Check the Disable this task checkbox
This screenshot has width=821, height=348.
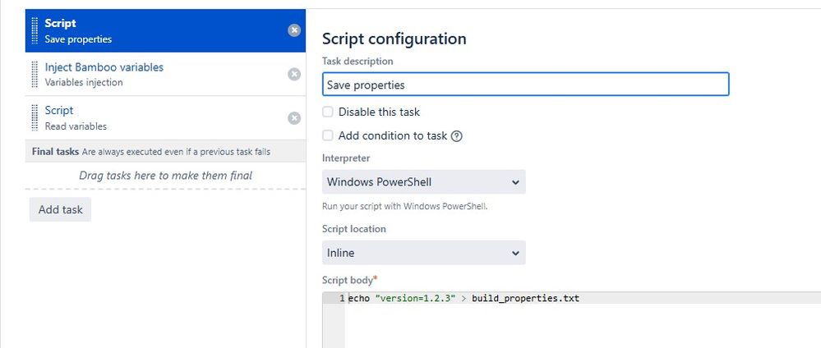(x=328, y=112)
